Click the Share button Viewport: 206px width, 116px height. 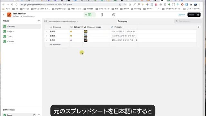(x=194, y=15)
